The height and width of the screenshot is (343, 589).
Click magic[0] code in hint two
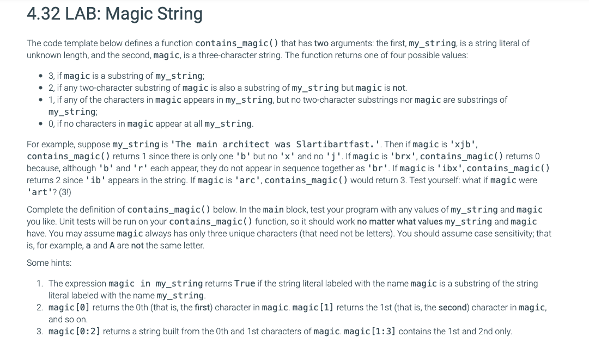point(69,308)
